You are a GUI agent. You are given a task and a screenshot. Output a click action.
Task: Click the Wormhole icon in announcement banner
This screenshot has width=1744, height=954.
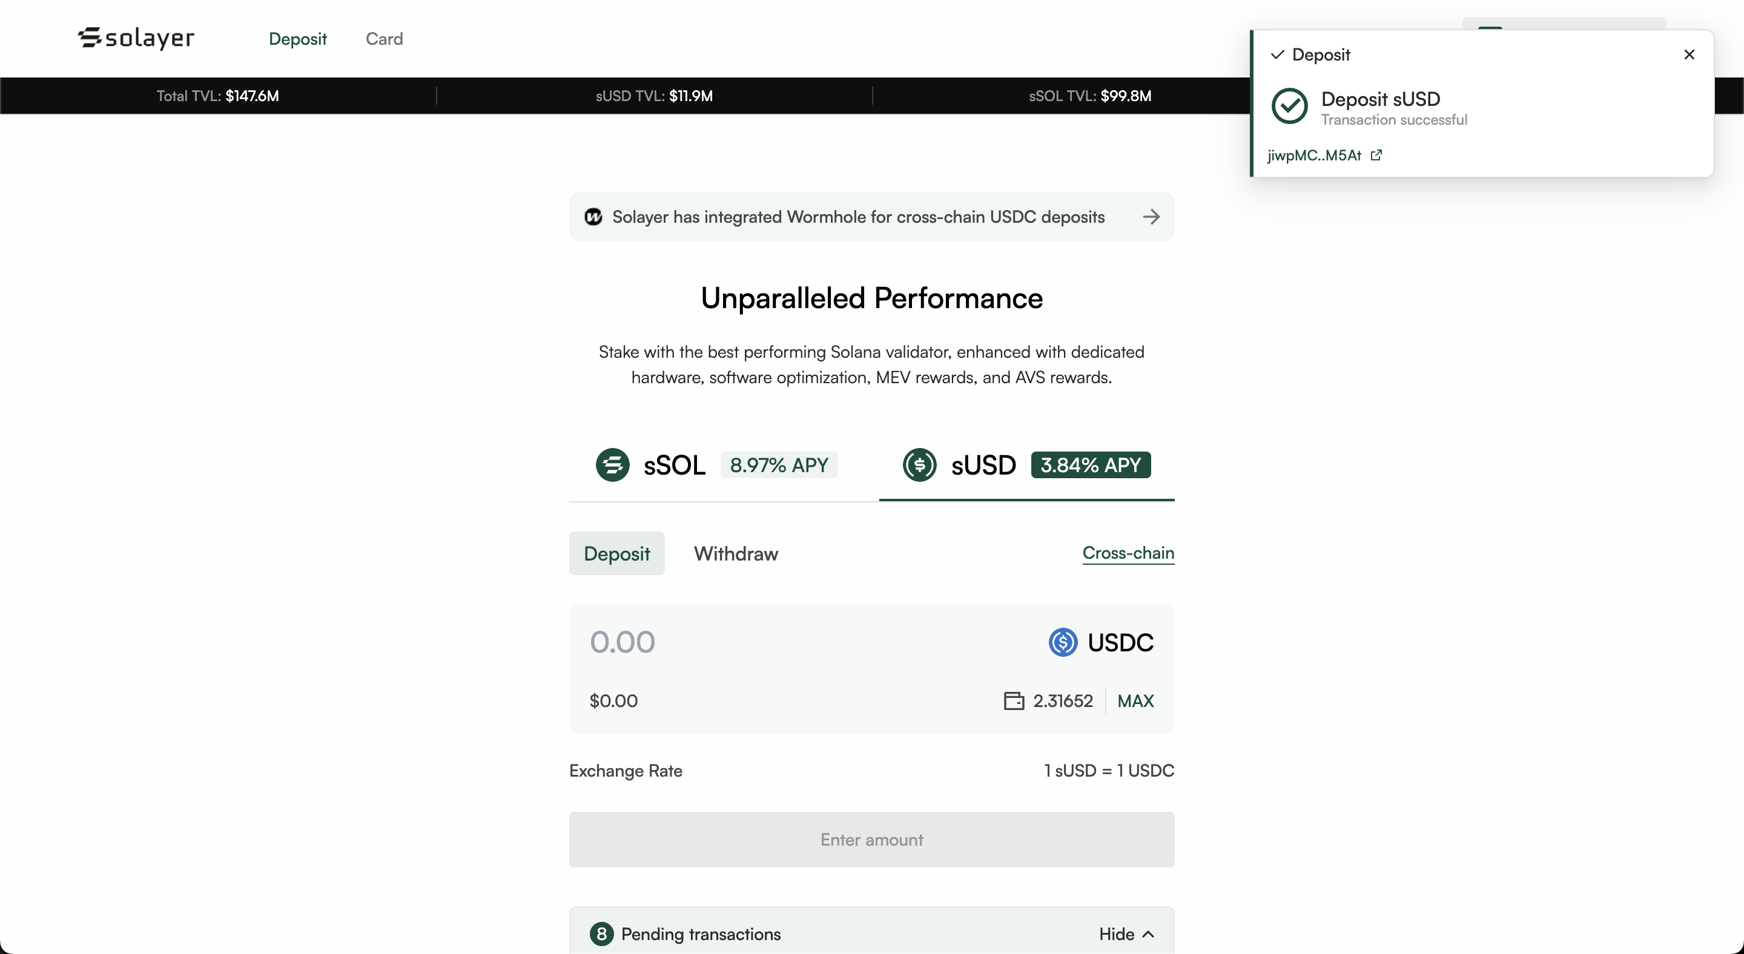pos(593,217)
